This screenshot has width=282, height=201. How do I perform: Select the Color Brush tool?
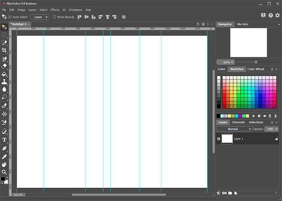pos(4,59)
